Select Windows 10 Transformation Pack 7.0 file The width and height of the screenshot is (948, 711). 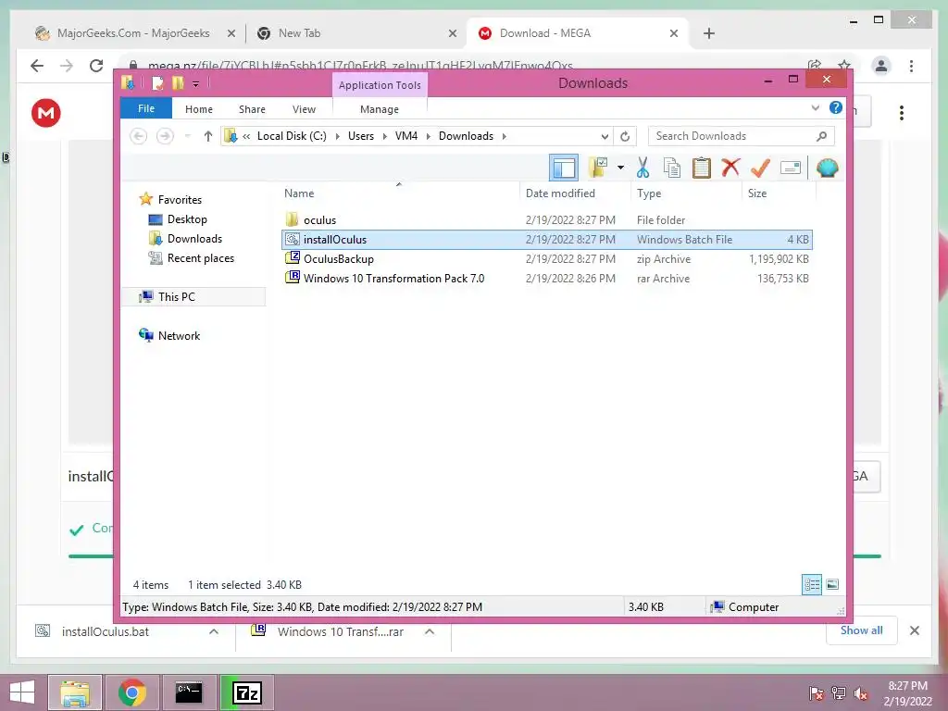pyautogui.click(x=546, y=278)
